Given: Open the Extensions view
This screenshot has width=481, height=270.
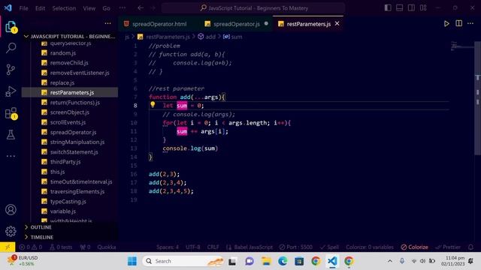Looking at the screenshot, I should point(11,113).
